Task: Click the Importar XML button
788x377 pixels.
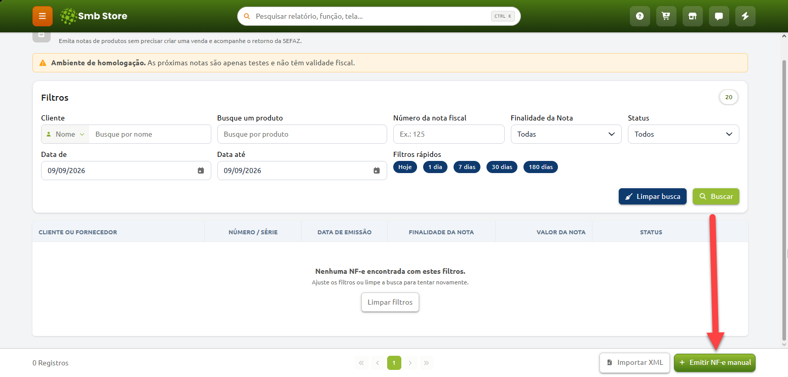Action: pyautogui.click(x=635, y=363)
